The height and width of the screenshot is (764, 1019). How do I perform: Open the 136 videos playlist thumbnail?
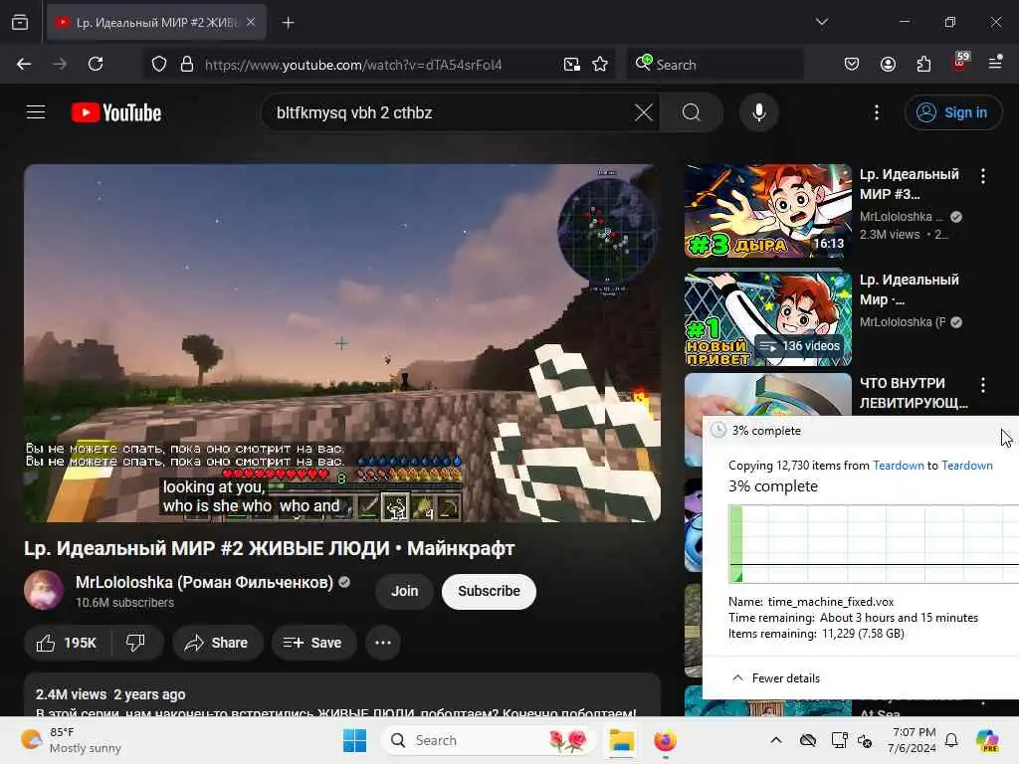(767, 317)
